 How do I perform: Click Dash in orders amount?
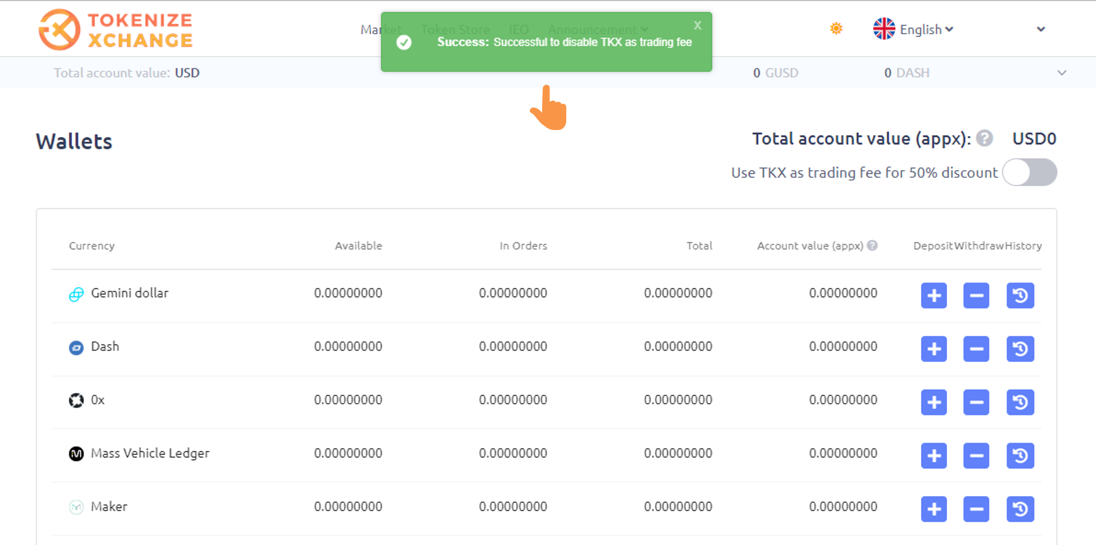click(x=513, y=347)
